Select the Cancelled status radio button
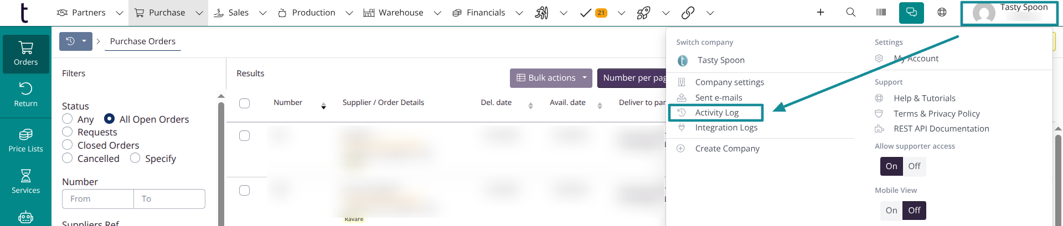The height and width of the screenshot is (226, 1063). (68, 158)
